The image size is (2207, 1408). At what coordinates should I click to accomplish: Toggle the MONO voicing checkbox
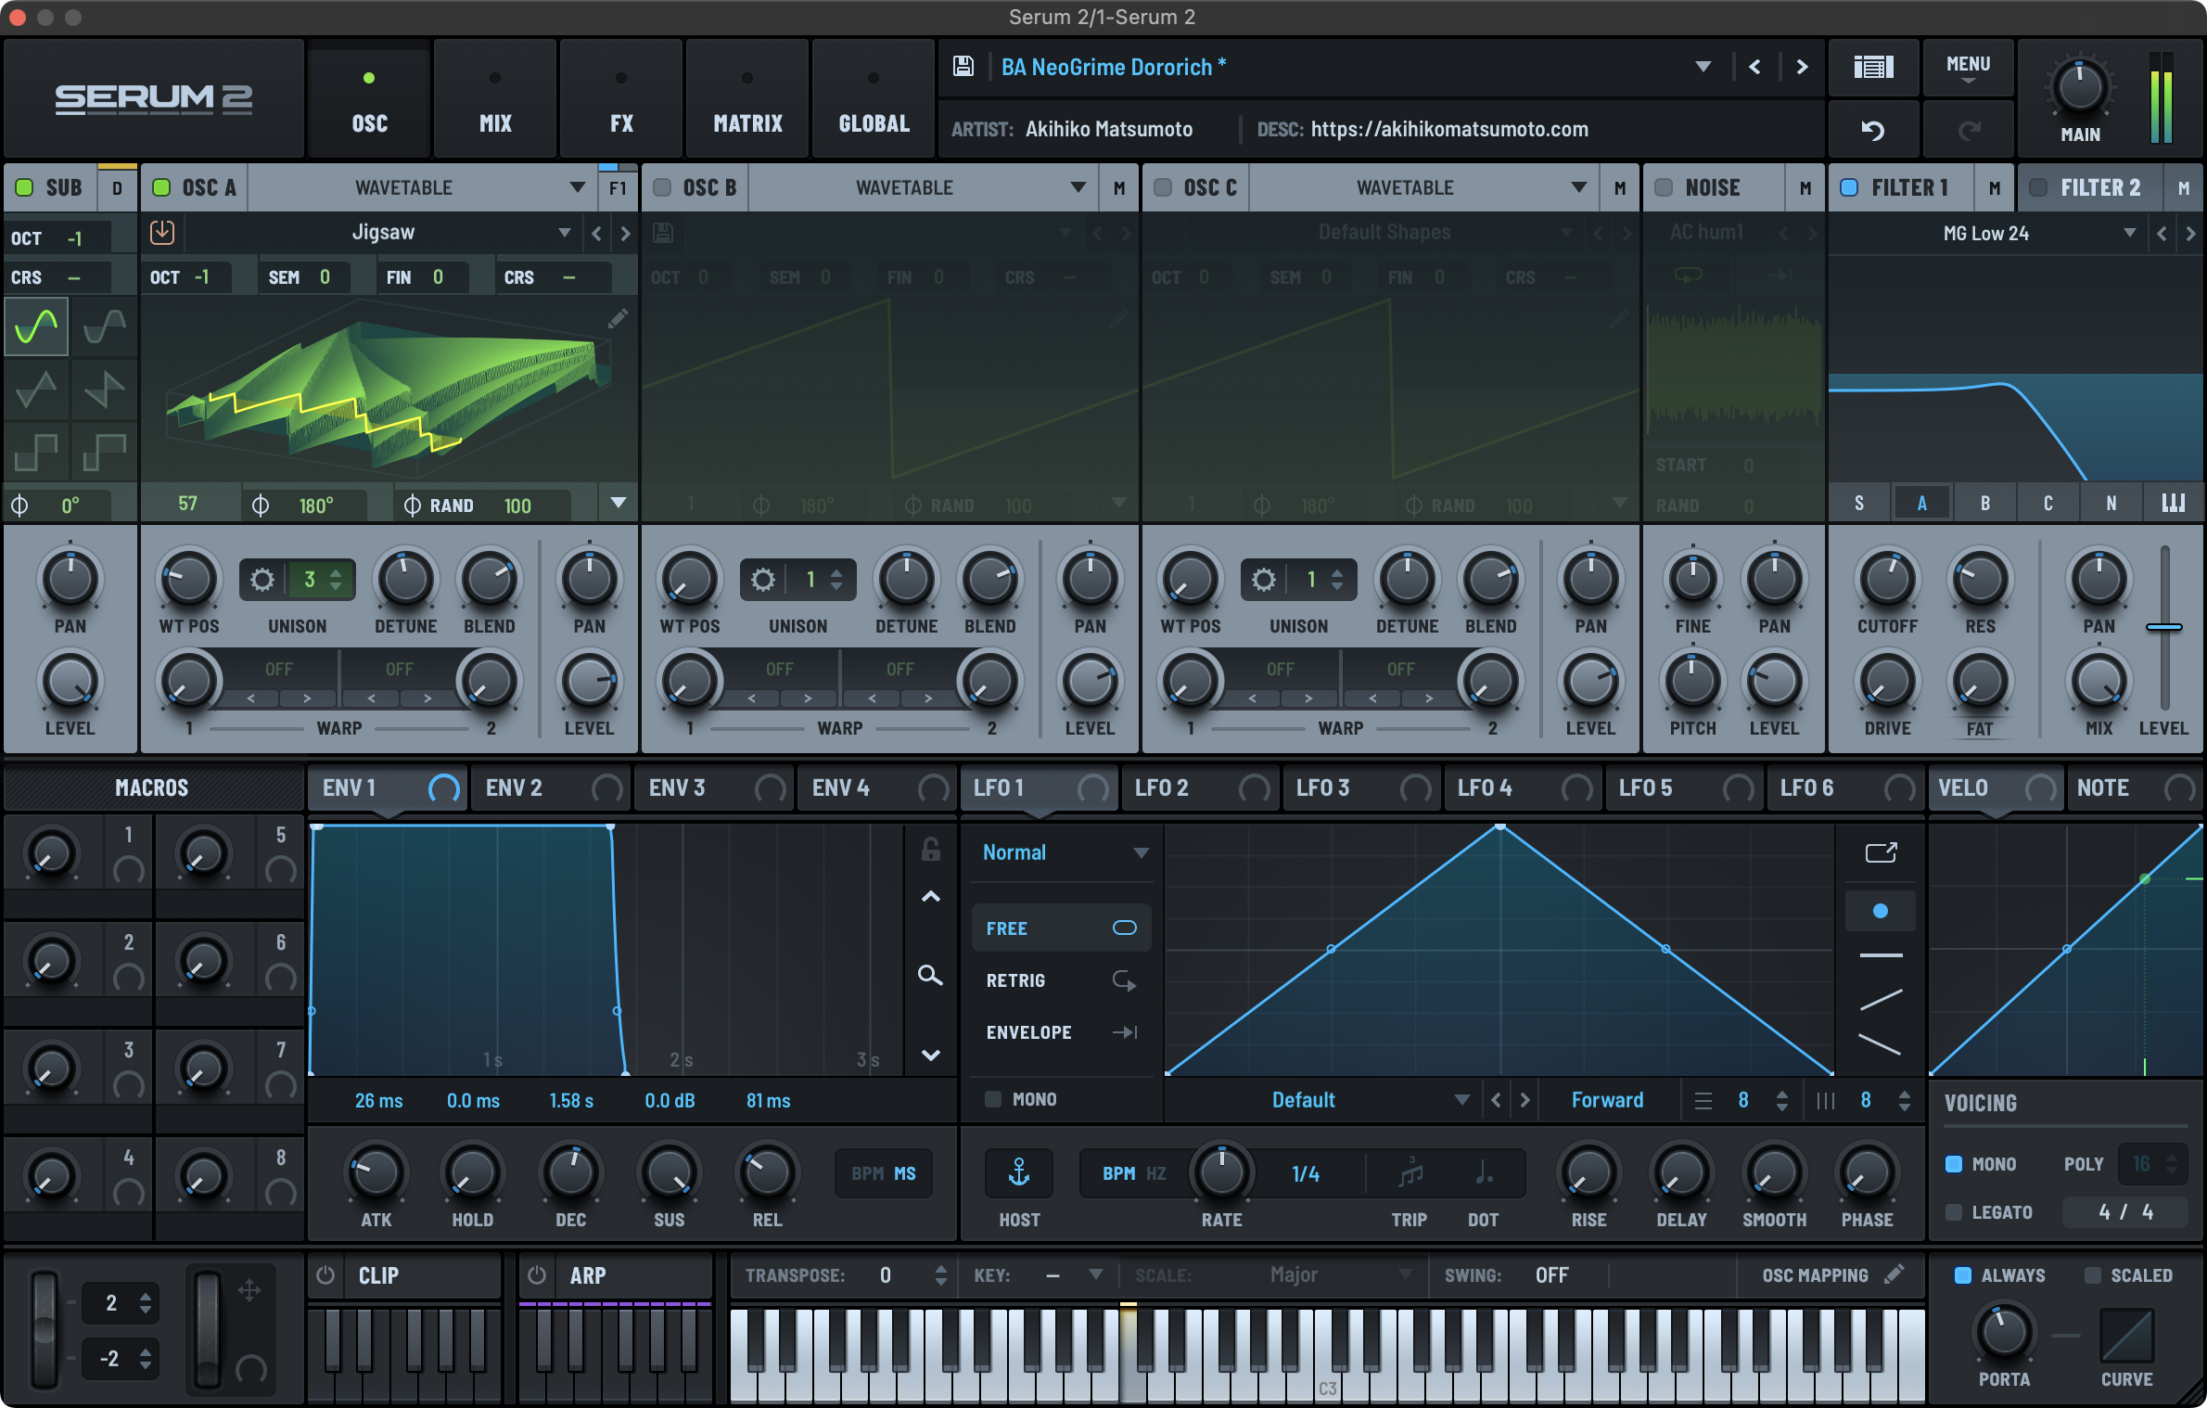1954,1163
